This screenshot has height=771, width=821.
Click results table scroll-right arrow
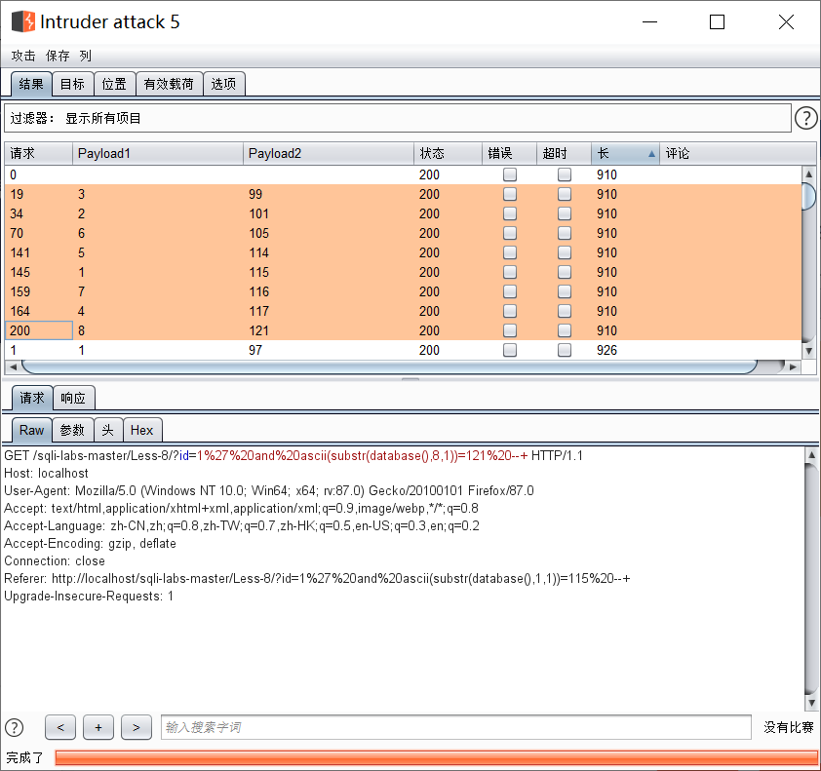coord(794,366)
